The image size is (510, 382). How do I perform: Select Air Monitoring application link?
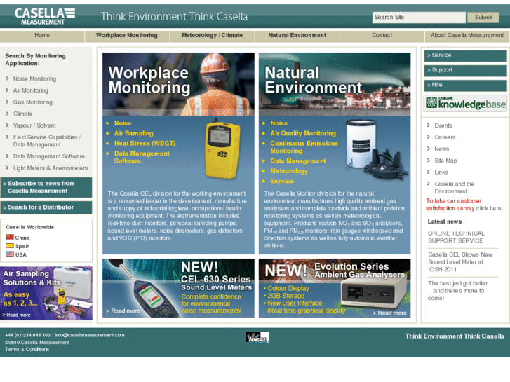(31, 90)
